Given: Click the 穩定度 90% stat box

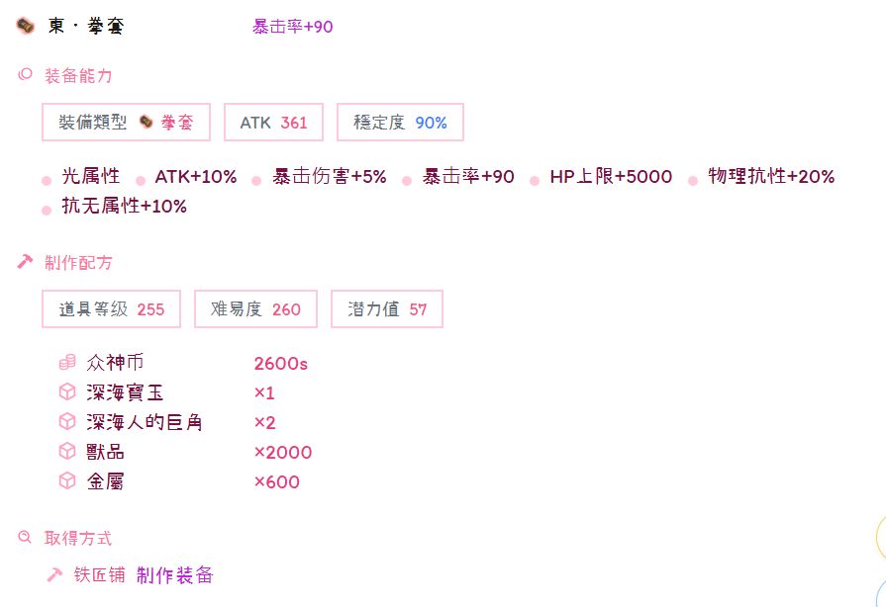Looking at the screenshot, I should pos(400,123).
